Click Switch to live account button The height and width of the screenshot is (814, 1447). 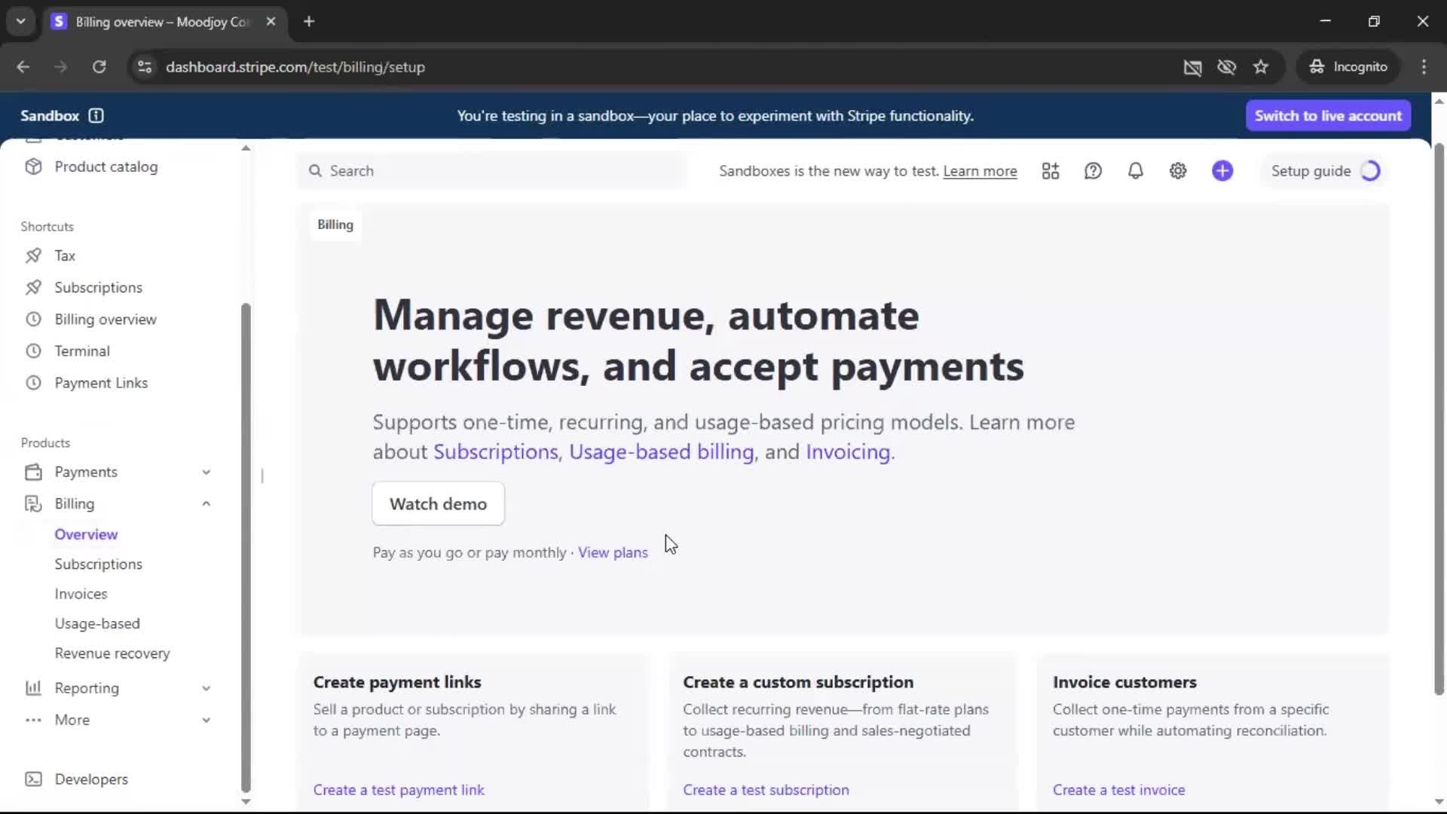pyautogui.click(x=1328, y=115)
